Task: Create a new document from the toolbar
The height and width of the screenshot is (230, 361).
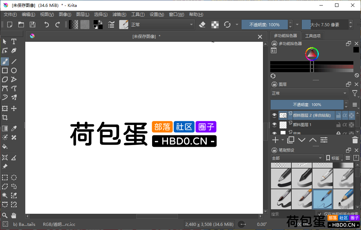Action: point(10,25)
